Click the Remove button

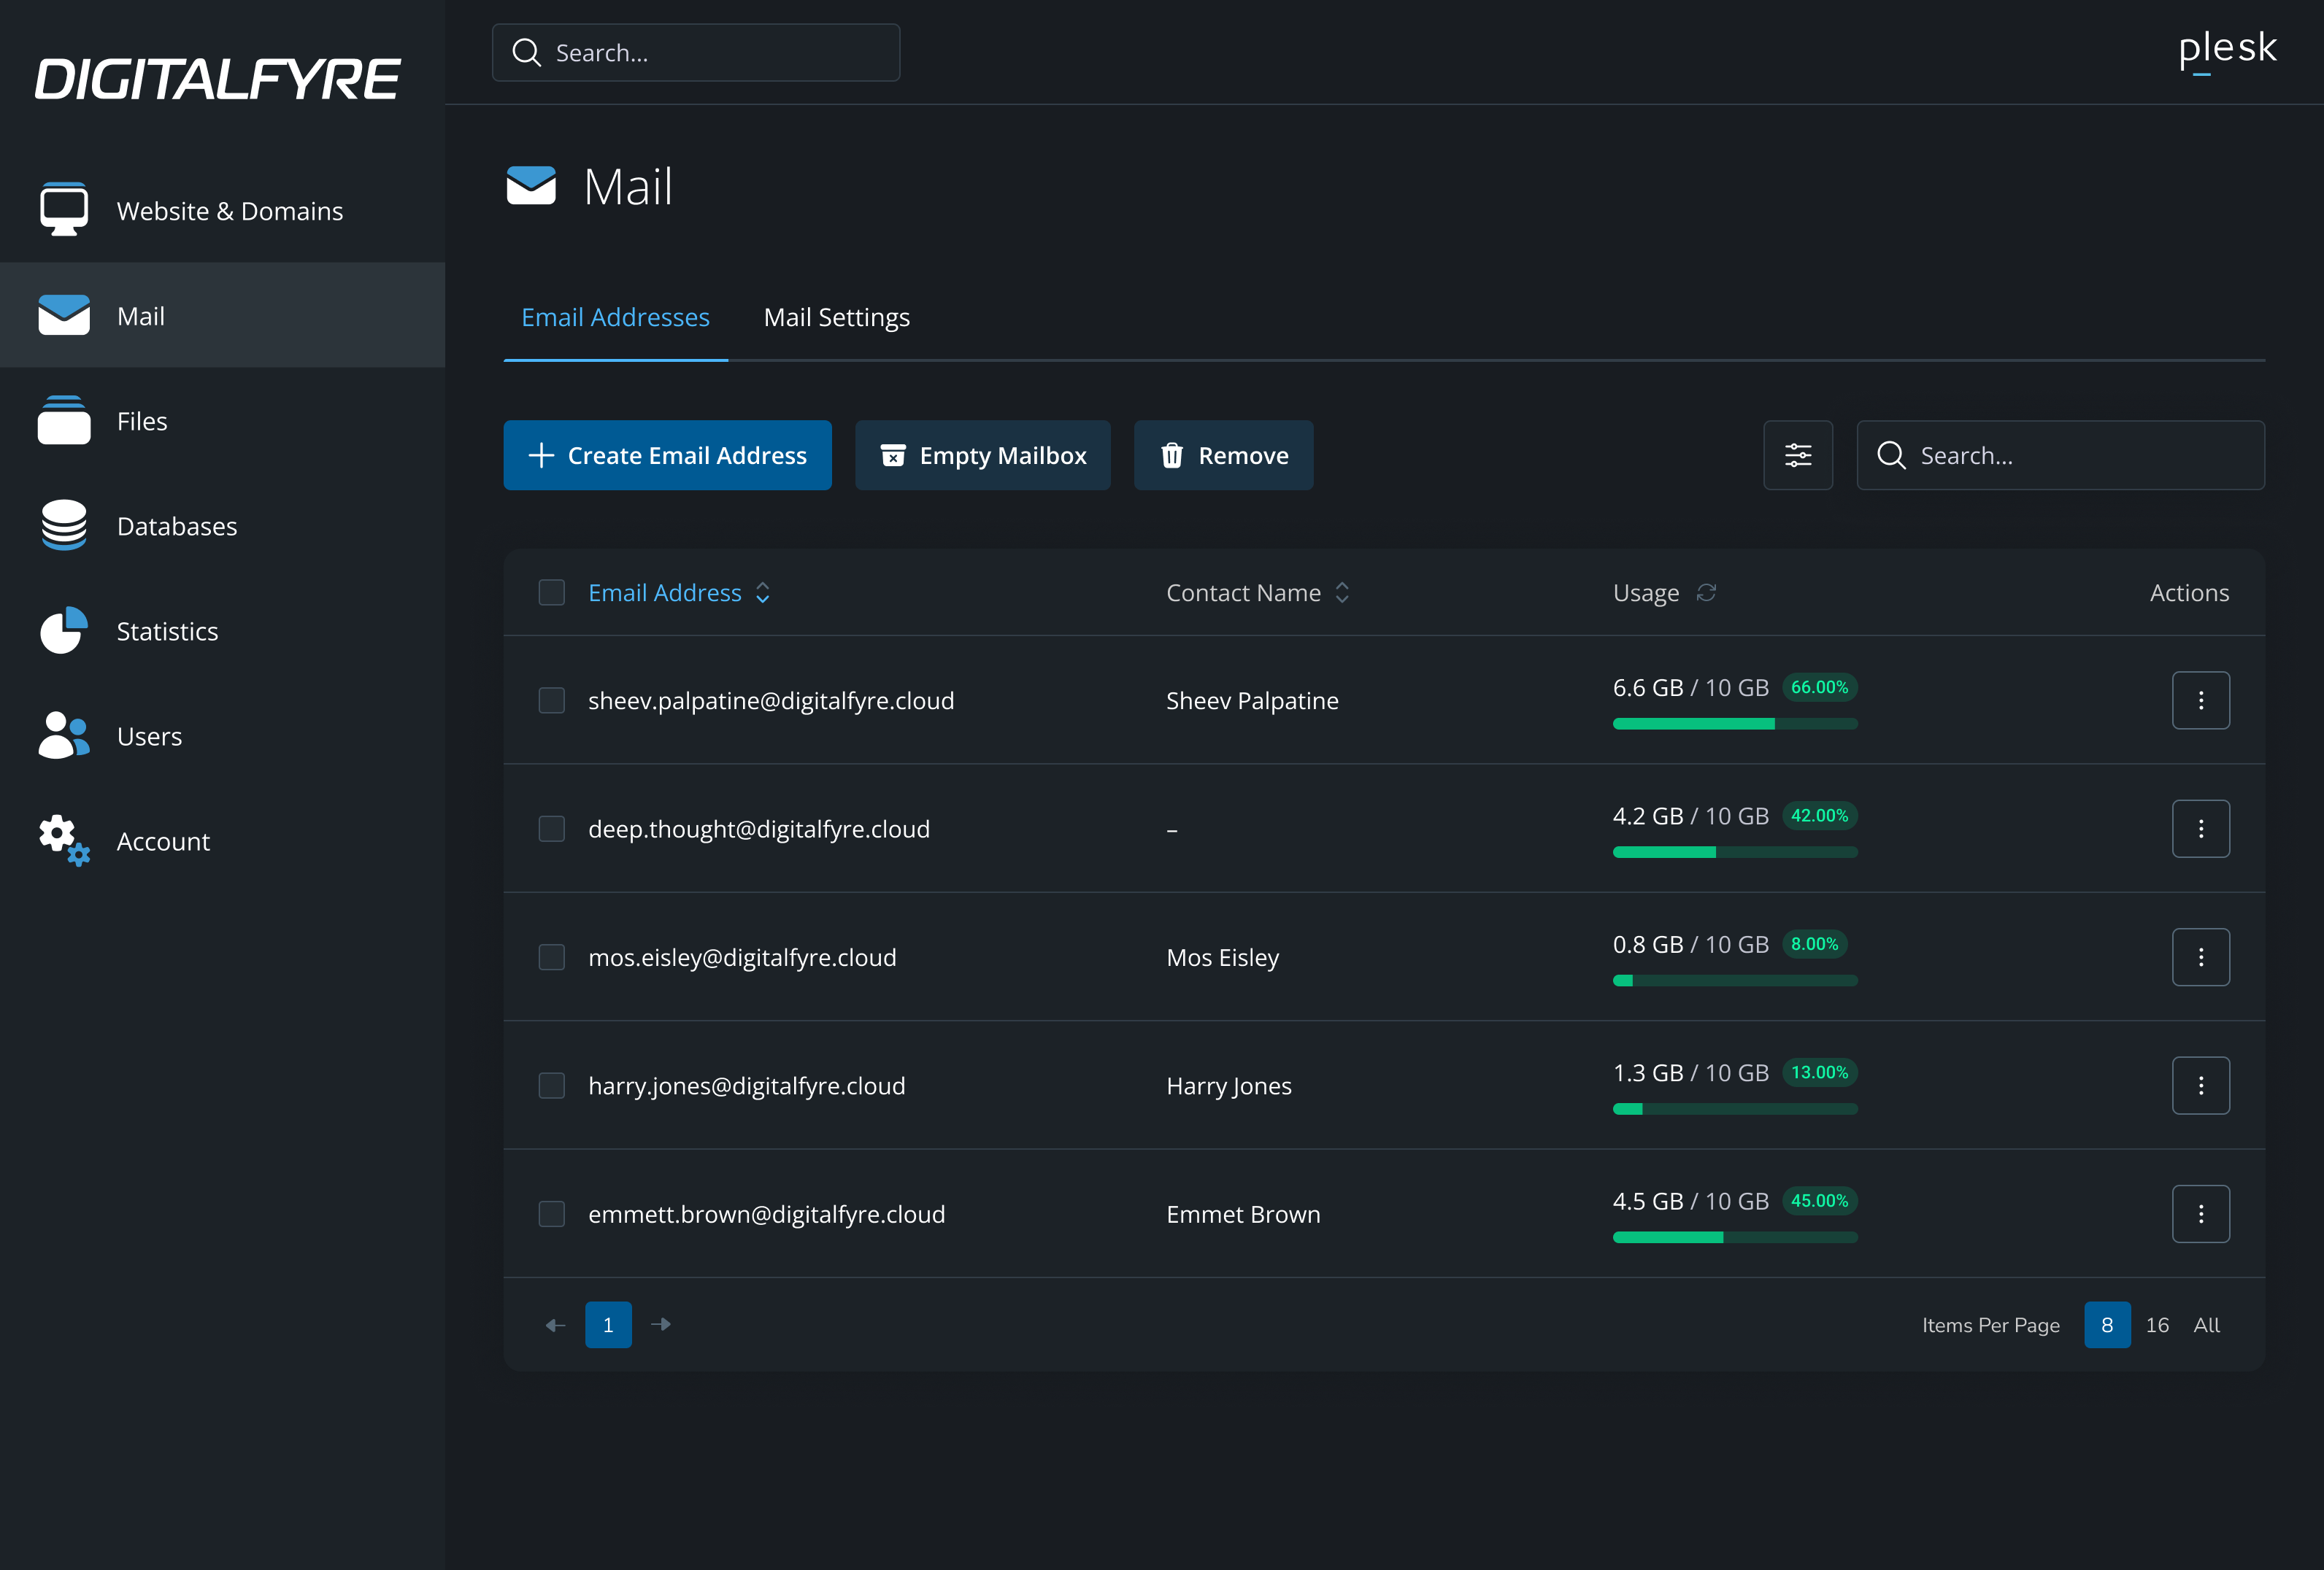click(1223, 456)
